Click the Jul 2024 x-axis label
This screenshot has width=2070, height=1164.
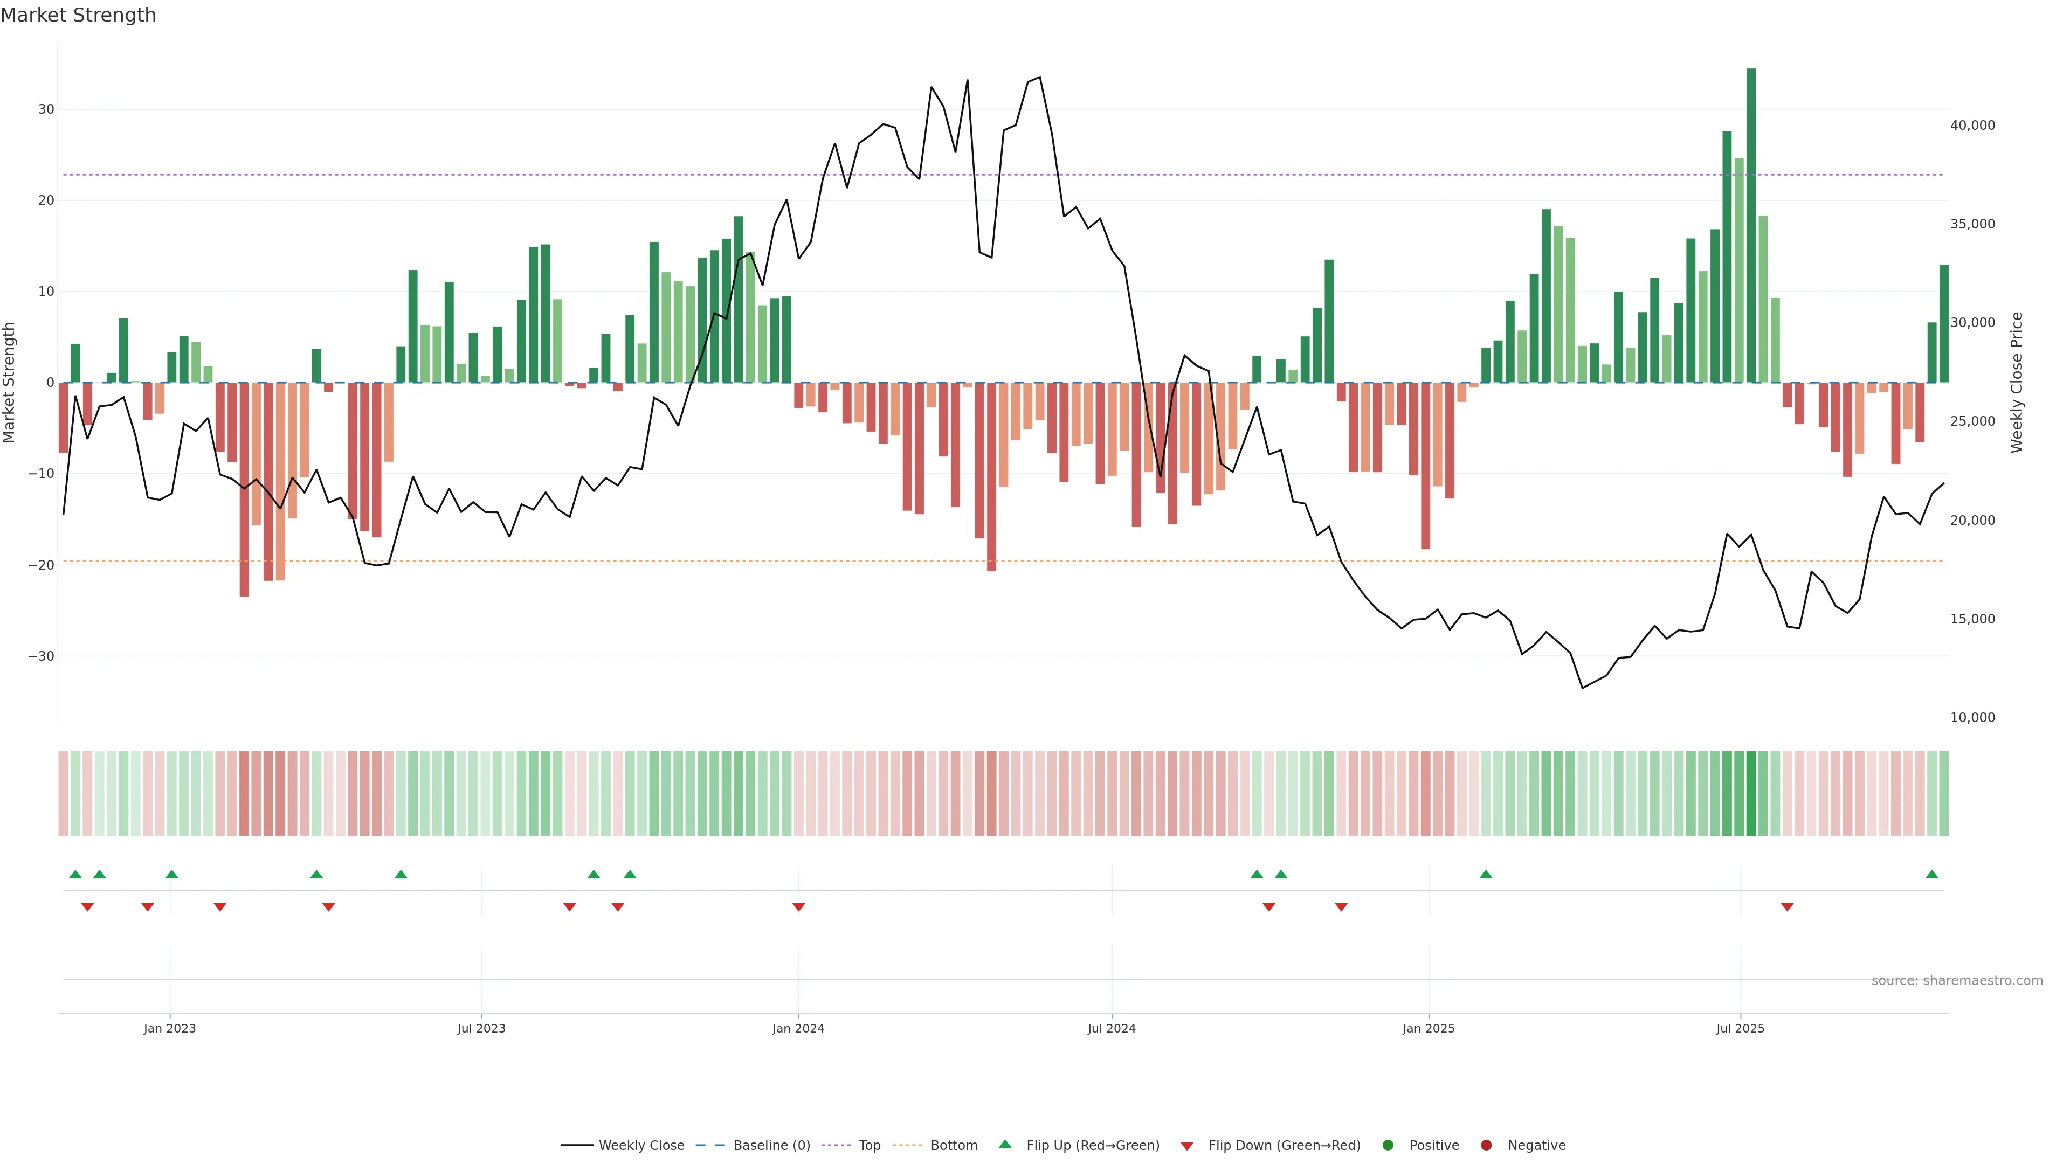tap(1112, 1028)
